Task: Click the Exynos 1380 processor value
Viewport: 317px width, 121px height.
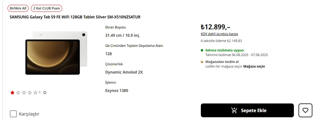Action: [x=116, y=91]
